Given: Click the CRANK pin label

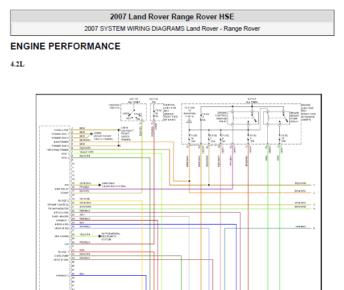Looking at the screenshot, I should click(x=65, y=193).
